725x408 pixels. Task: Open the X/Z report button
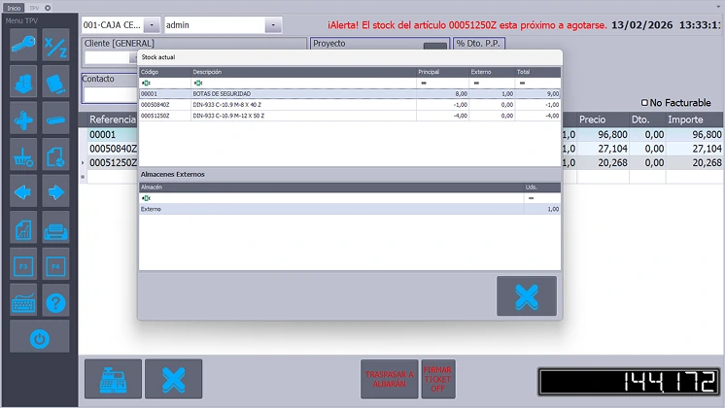point(55,45)
